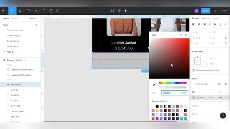The height and width of the screenshot is (129, 230).
Task: Close the color picker popup
Action: tap(186, 35)
